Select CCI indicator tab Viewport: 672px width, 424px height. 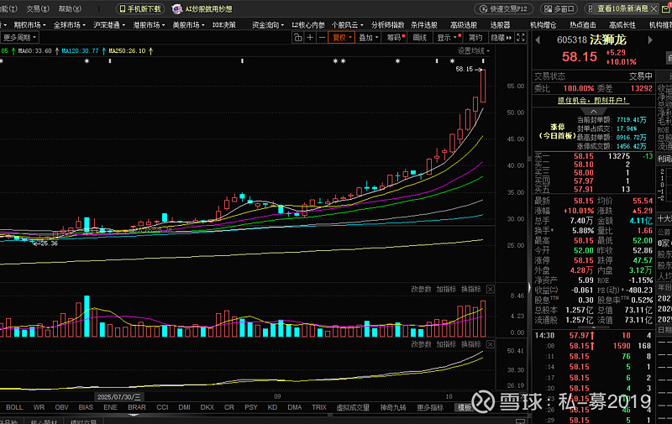tap(162, 407)
